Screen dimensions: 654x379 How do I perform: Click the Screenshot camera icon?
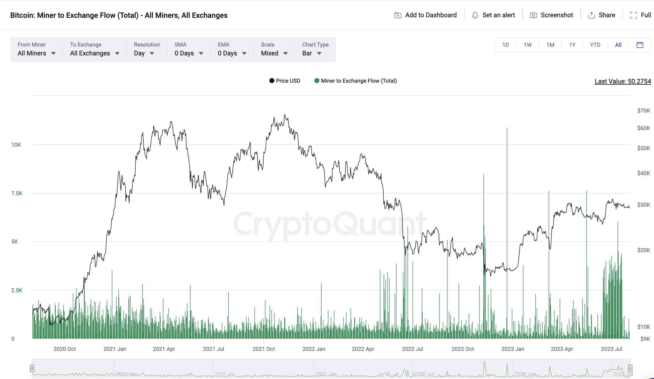pyautogui.click(x=533, y=15)
